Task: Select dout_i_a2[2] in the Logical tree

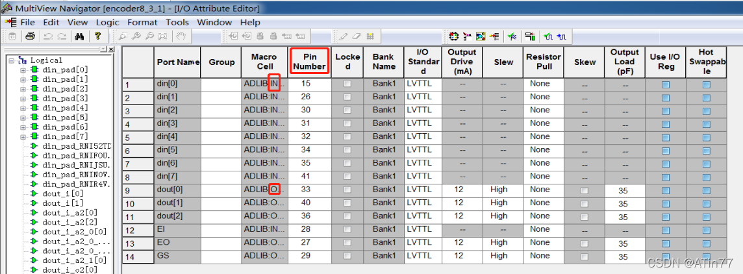Action: [69, 222]
